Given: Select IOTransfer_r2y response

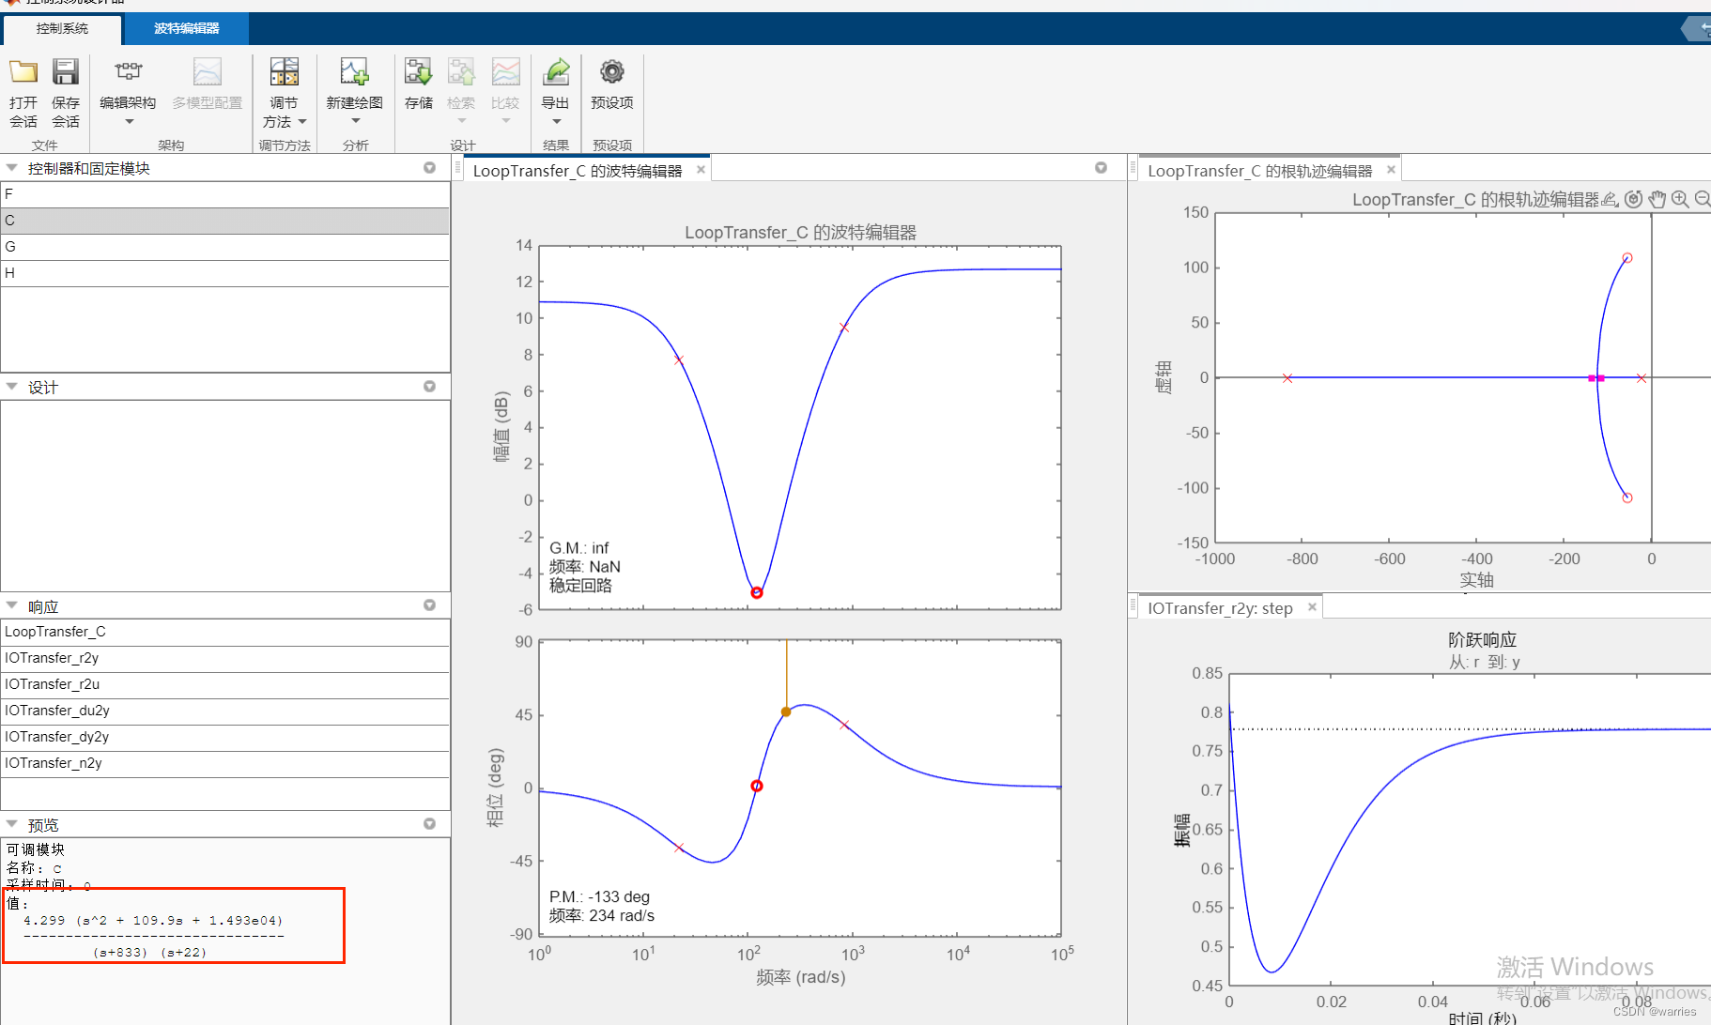Looking at the screenshot, I should tap(225, 658).
